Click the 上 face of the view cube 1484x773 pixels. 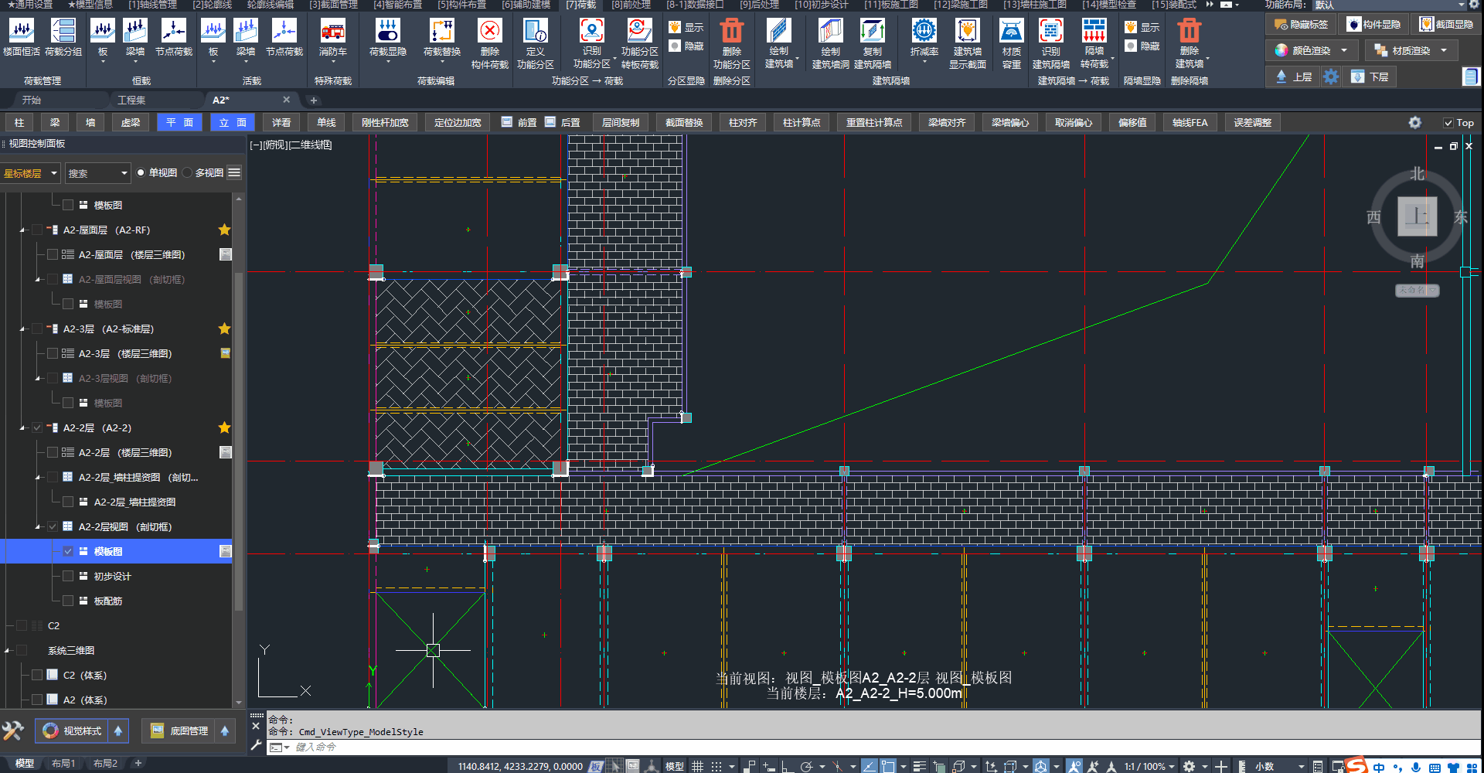click(x=1417, y=216)
